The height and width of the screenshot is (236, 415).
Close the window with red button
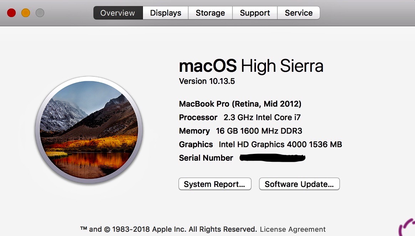tap(11, 13)
